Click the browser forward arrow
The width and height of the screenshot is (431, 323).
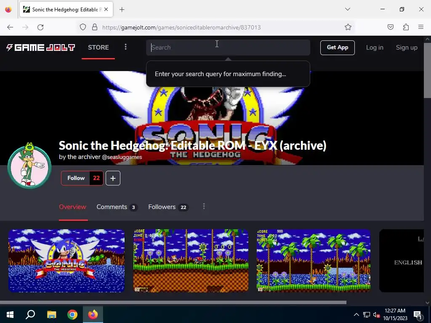tap(25, 27)
